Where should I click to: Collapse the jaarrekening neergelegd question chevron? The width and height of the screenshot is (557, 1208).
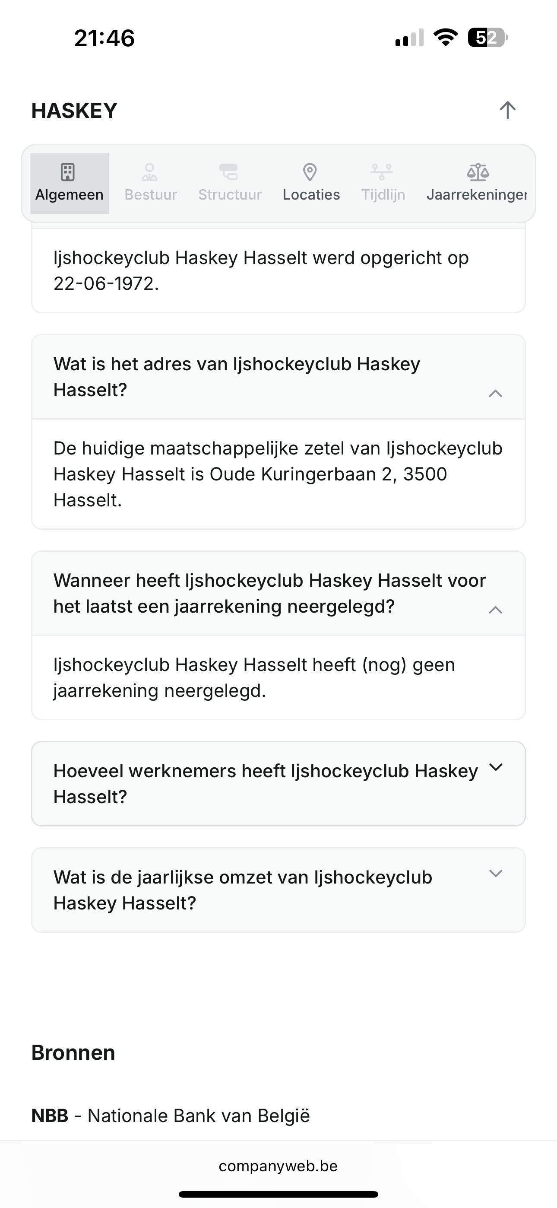[x=496, y=610]
